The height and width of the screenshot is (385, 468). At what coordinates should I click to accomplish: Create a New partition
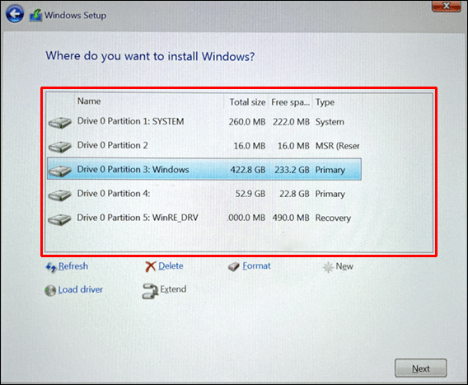[344, 266]
